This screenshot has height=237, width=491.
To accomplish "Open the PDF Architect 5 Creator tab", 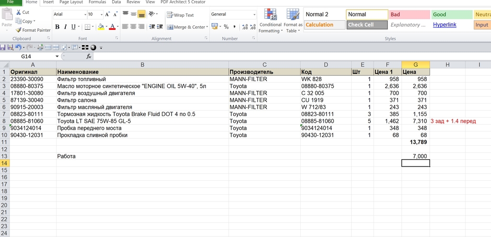I will pos(183,2).
